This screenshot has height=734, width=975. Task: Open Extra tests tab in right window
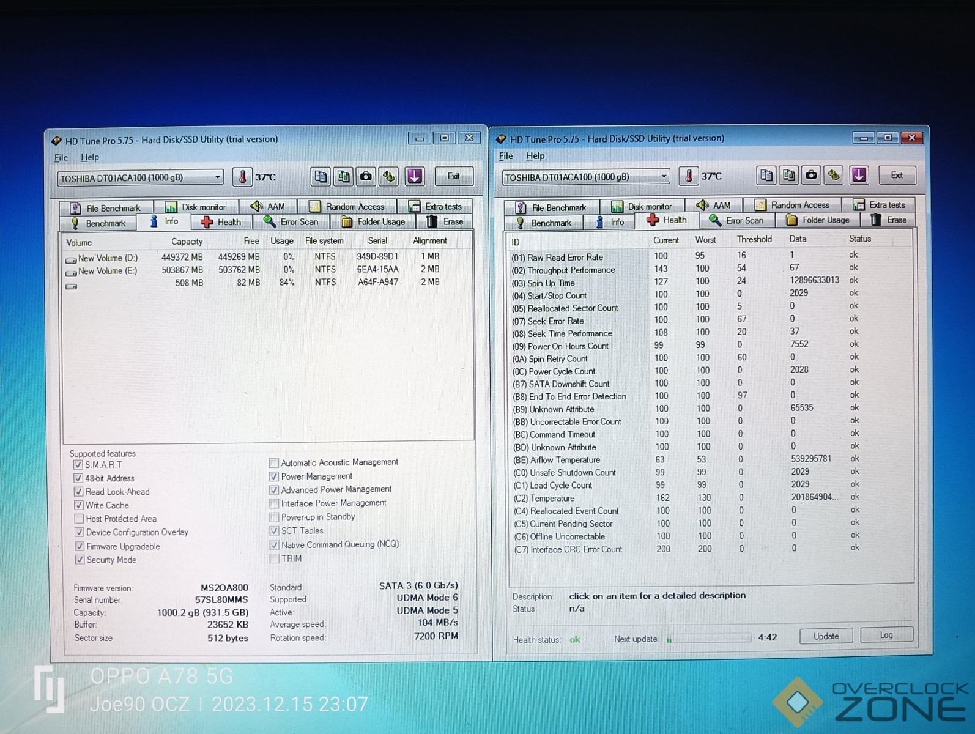coord(879,205)
